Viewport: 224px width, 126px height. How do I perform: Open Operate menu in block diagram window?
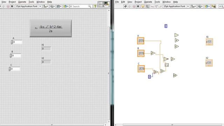(x=148, y=2)
